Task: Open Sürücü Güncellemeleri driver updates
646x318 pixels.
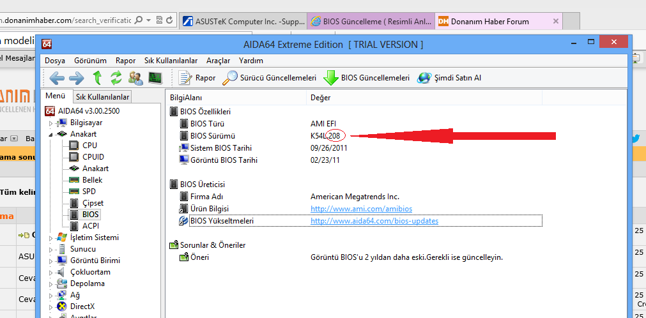Action: click(x=270, y=77)
